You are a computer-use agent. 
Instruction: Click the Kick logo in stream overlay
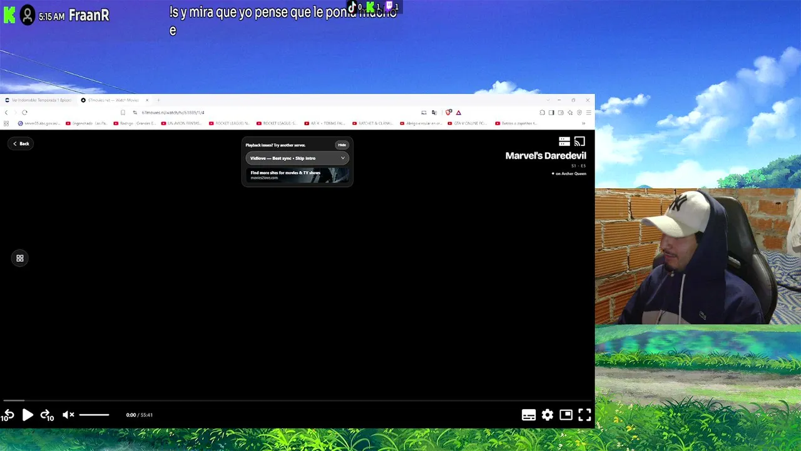[9, 15]
